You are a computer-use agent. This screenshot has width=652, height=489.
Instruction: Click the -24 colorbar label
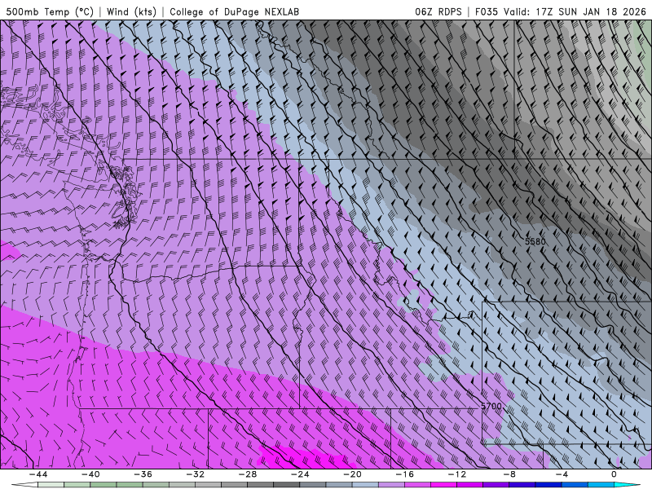point(300,474)
